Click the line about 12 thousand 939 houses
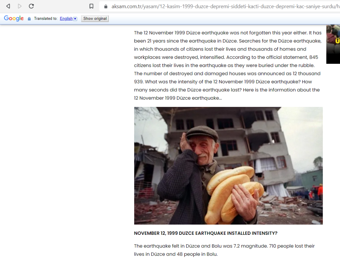This screenshot has width=340, height=261. 227,73
